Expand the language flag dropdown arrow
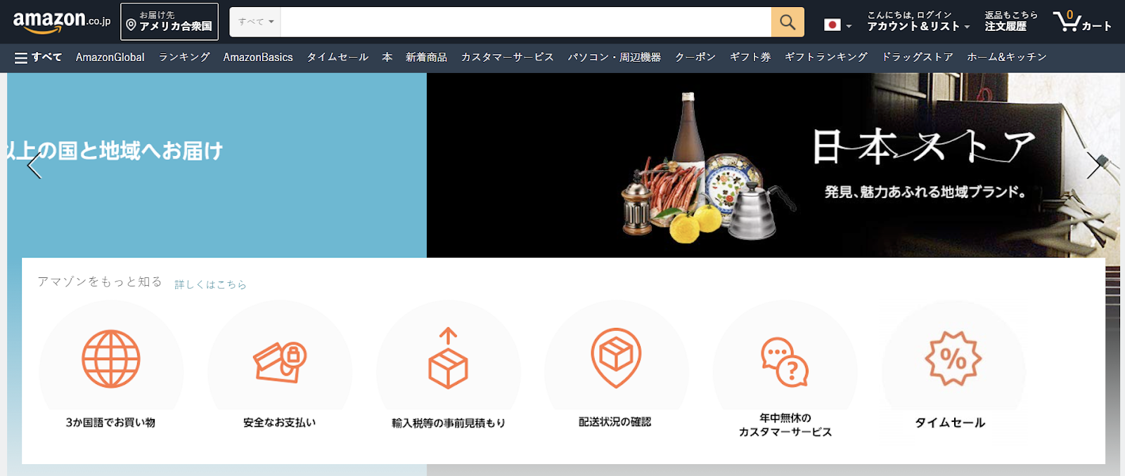Screen dimensions: 1125x476 (x=849, y=27)
